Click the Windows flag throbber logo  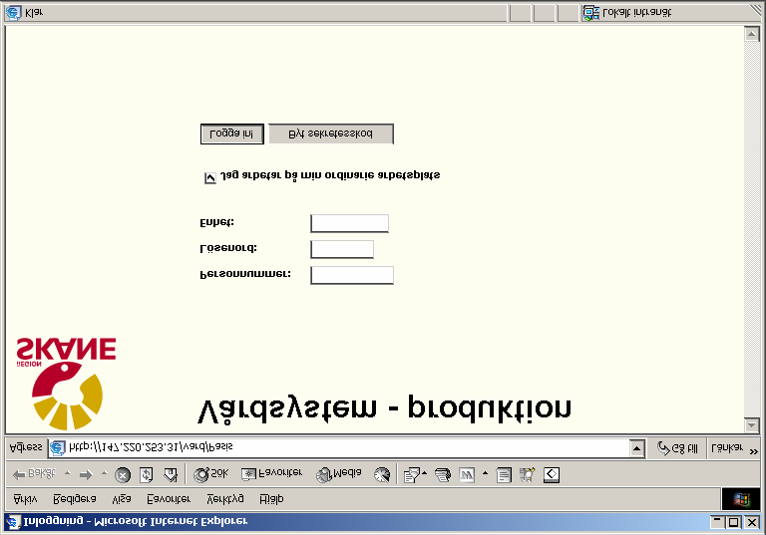[x=741, y=500]
